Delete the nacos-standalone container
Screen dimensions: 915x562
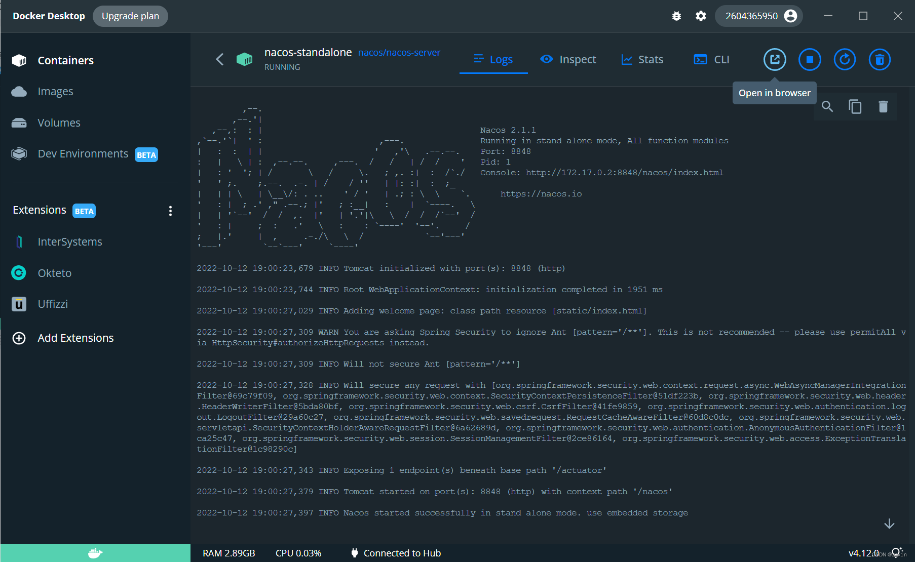(x=880, y=60)
